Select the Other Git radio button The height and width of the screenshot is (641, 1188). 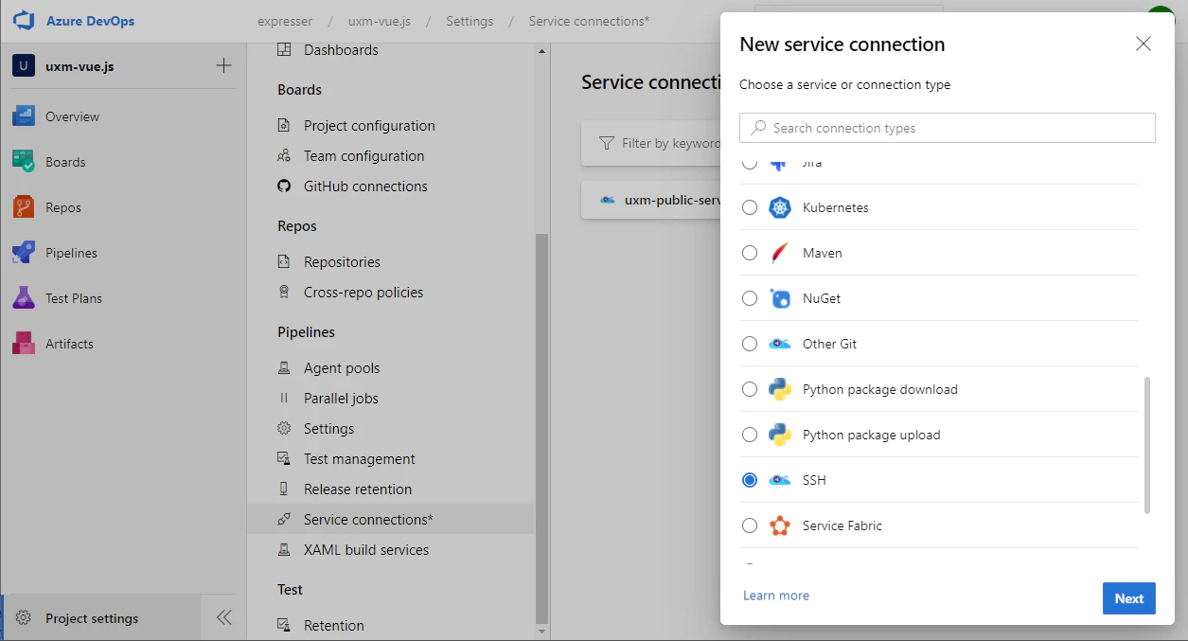(750, 344)
